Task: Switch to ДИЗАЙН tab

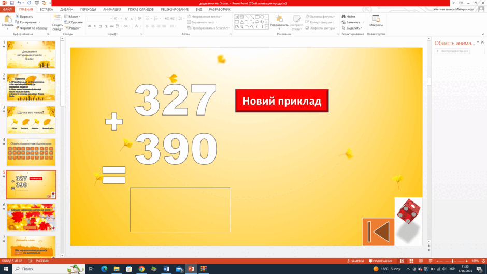Action: (x=66, y=9)
